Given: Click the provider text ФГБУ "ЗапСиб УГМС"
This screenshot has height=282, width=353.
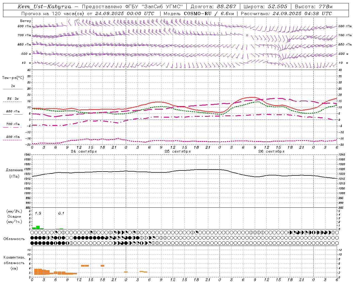Looking at the screenshot, I should pos(154,7).
